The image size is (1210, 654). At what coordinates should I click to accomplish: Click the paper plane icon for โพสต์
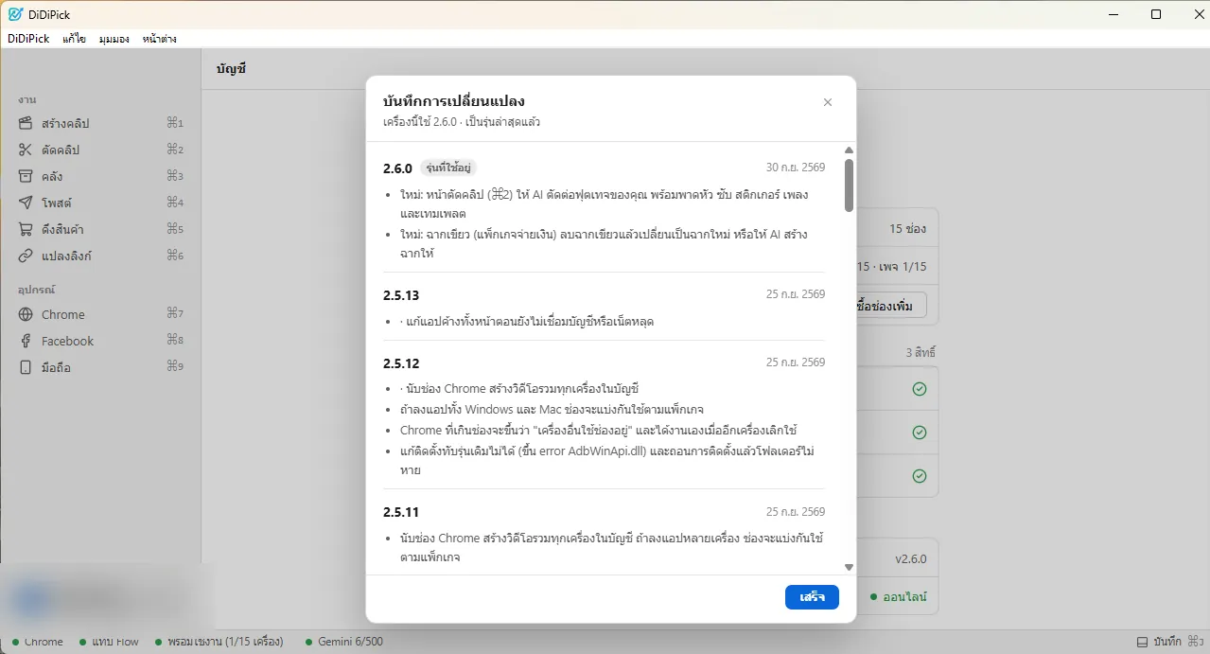(26, 203)
